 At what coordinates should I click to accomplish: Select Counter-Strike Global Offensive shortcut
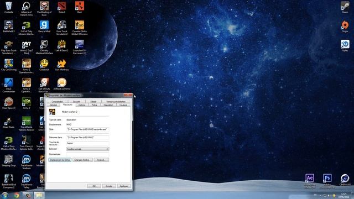[x=80, y=28]
